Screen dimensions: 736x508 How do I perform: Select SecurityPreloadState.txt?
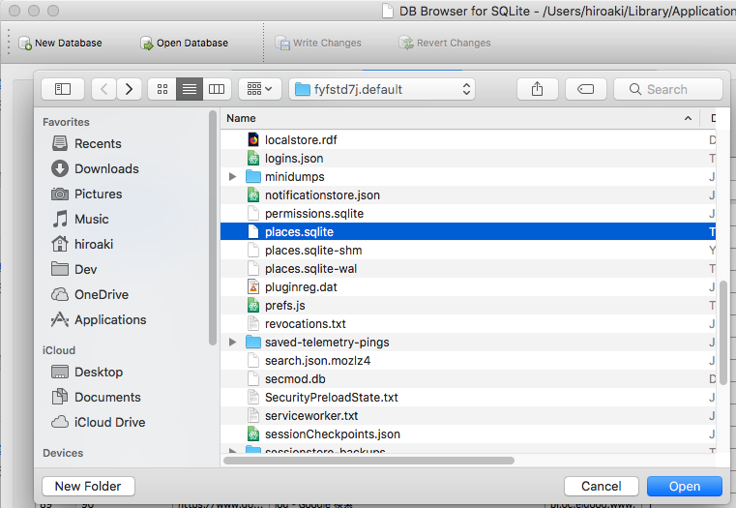pyautogui.click(x=468, y=397)
